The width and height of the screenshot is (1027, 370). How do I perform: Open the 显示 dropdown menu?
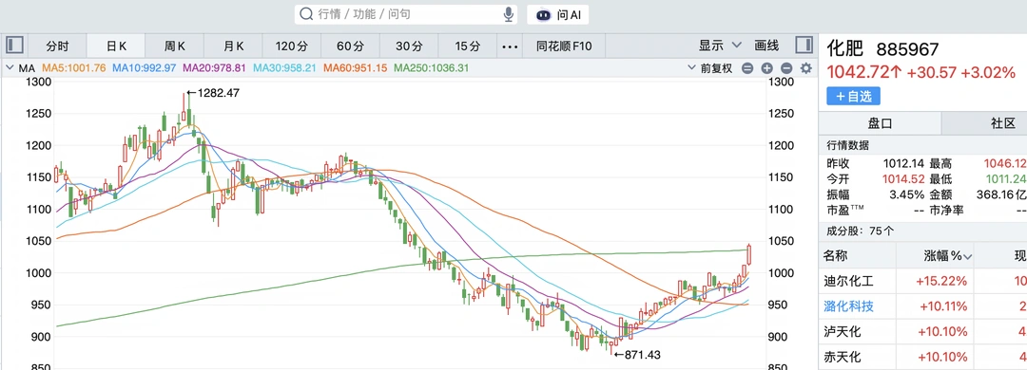[720, 46]
